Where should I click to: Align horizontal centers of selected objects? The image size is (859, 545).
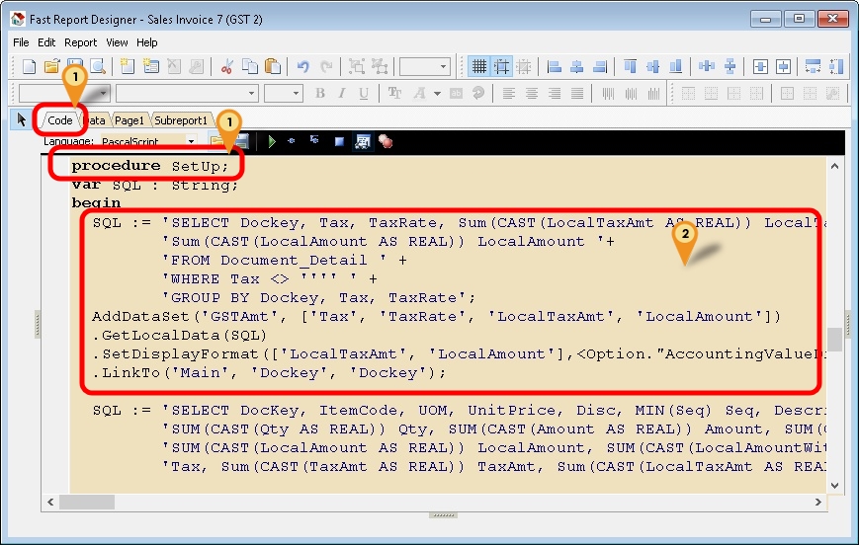tap(577, 67)
